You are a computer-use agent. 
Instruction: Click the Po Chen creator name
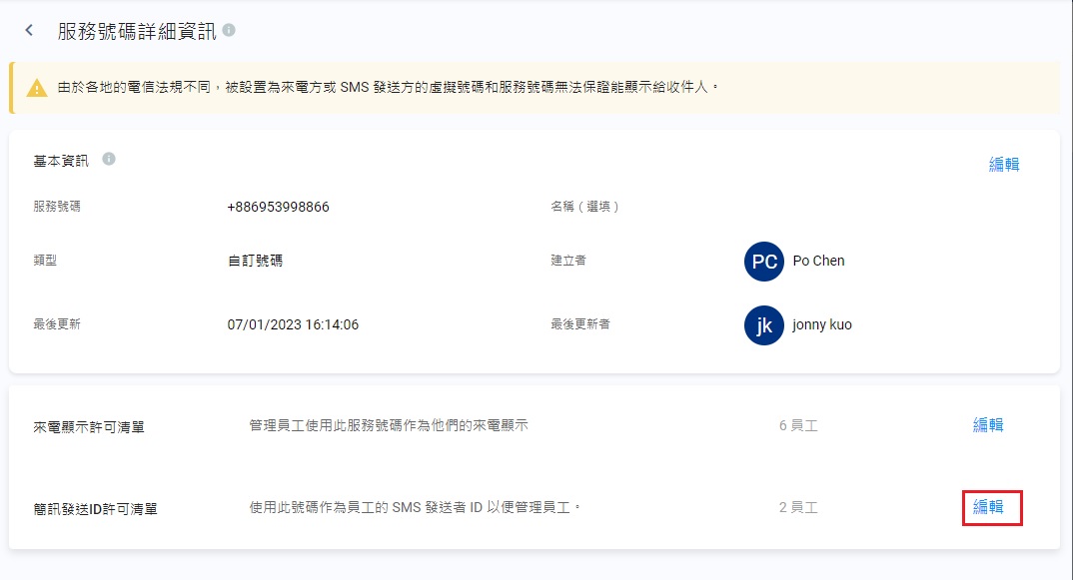(x=818, y=261)
